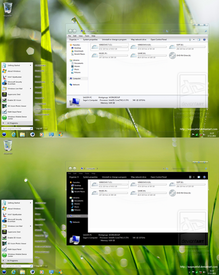Click search box in upper Start menu
The width and height of the screenshot is (219, 275).
click(x=17, y=129)
